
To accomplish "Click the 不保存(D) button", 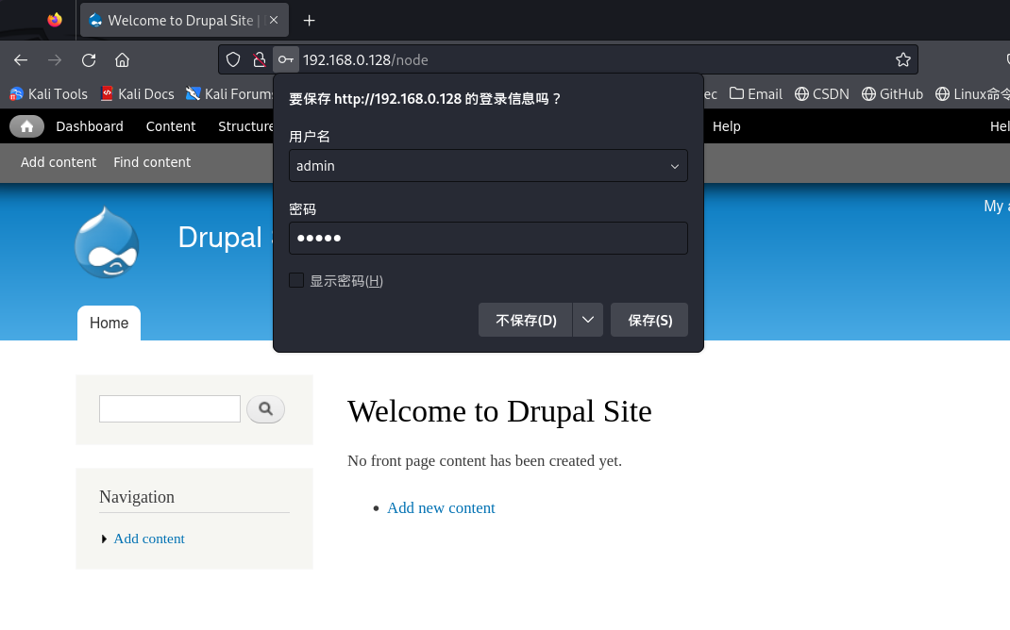I will 526,320.
